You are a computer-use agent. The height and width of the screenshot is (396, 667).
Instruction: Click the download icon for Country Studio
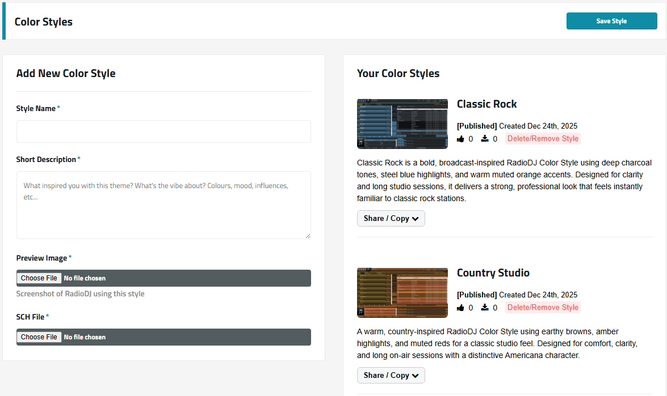point(485,308)
